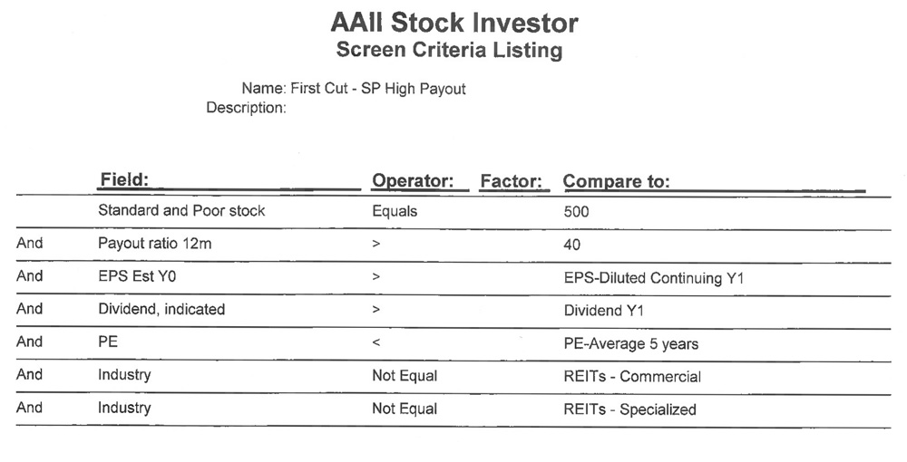Viewport: 907px width, 462px height.
Task: Click the Factor: column header
Action: [512, 181]
